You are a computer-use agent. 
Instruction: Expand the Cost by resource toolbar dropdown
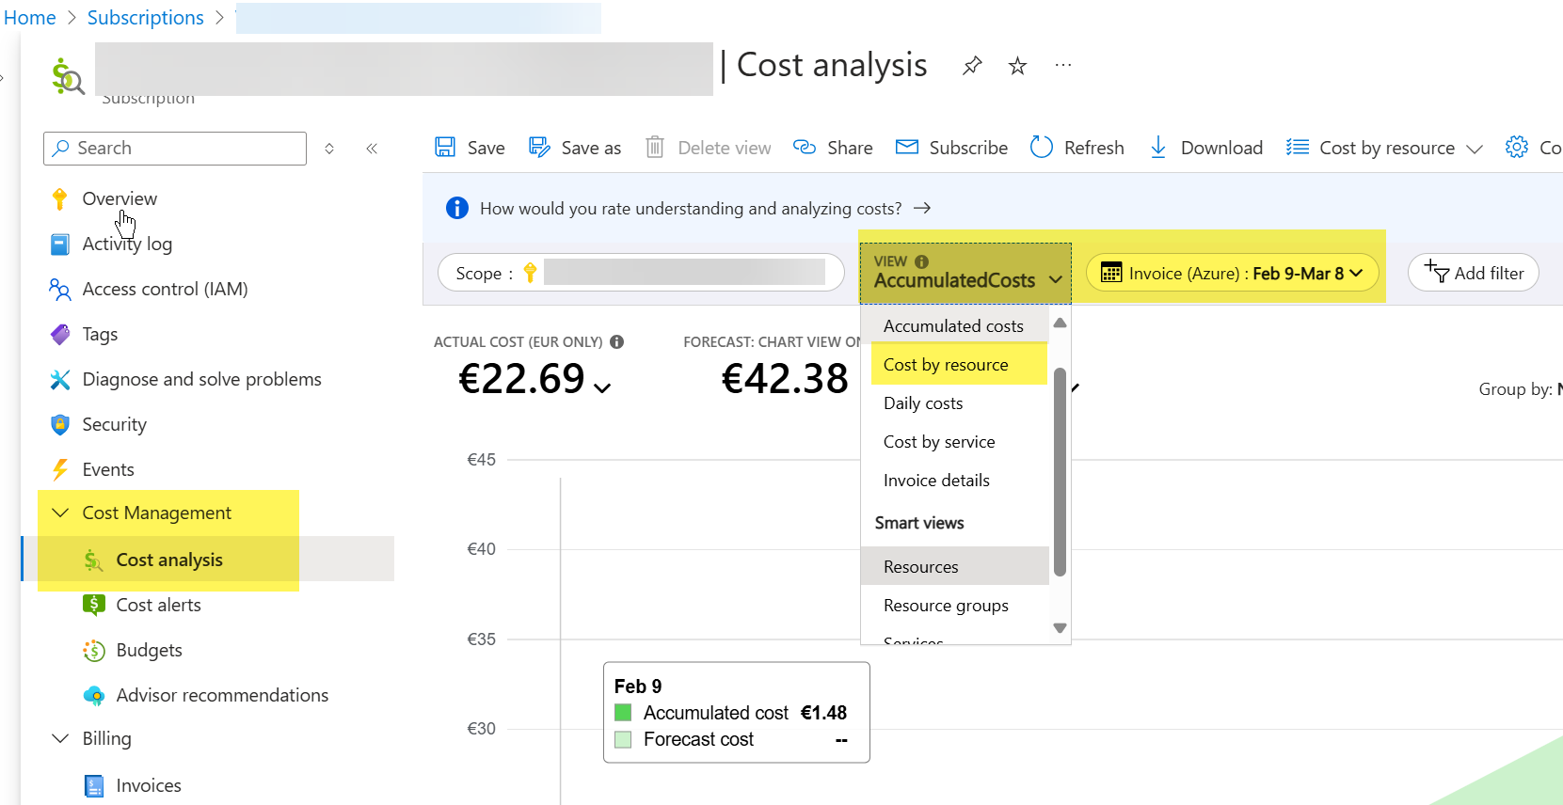(1475, 149)
